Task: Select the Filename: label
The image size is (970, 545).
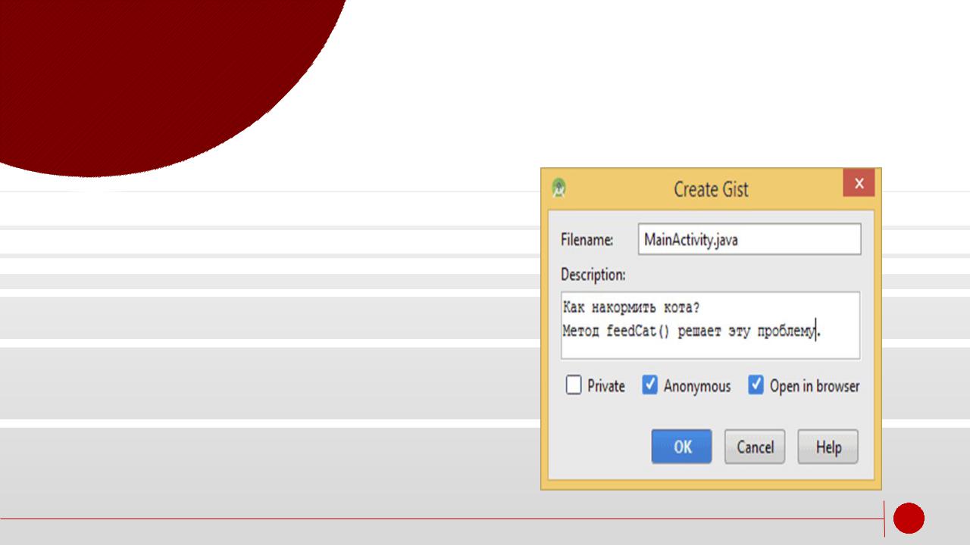Action: point(587,240)
